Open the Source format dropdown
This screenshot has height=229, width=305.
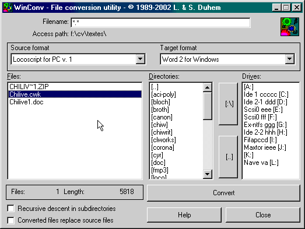pos(140,59)
